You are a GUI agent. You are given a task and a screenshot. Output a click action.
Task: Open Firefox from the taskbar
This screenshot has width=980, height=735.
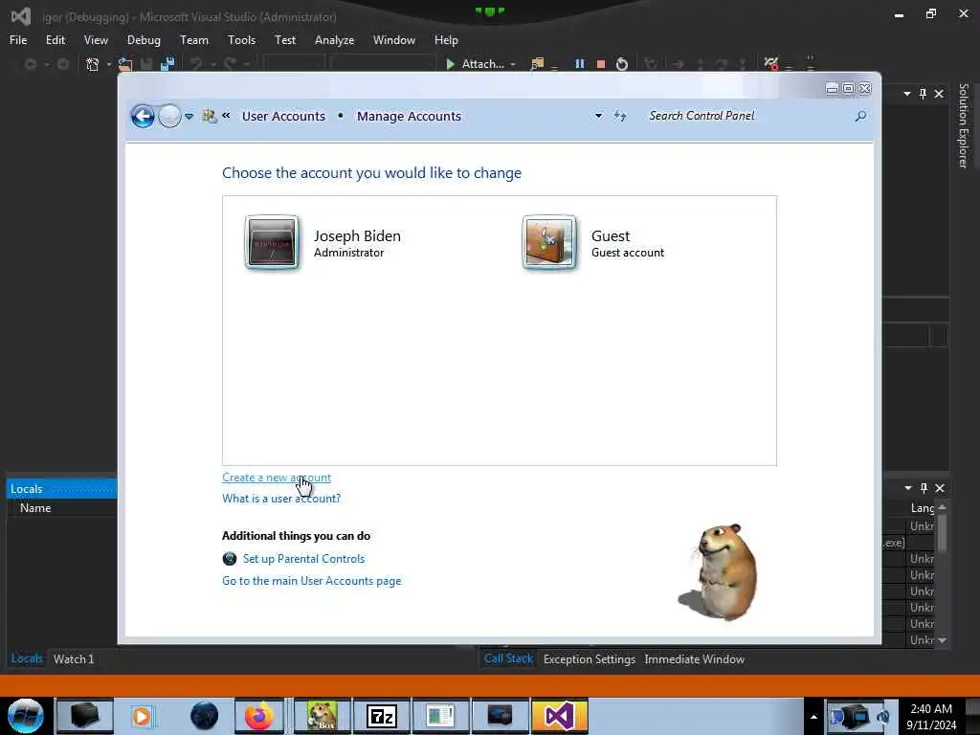[258, 716]
